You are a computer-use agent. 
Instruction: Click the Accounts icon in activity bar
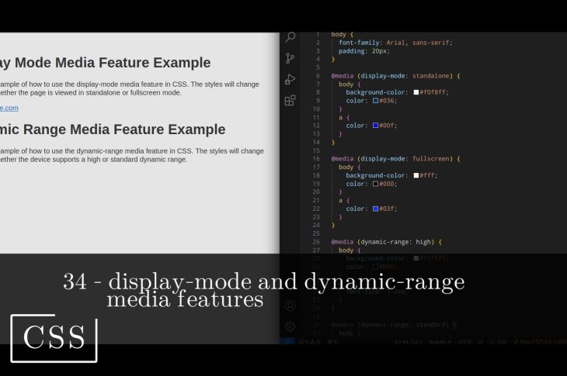290,305
